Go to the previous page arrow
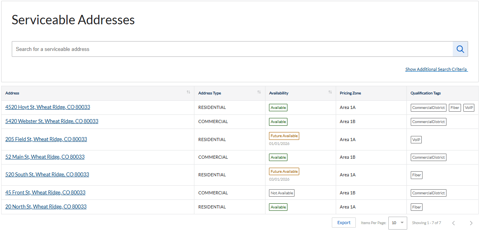The image size is (483, 239). 453,223
